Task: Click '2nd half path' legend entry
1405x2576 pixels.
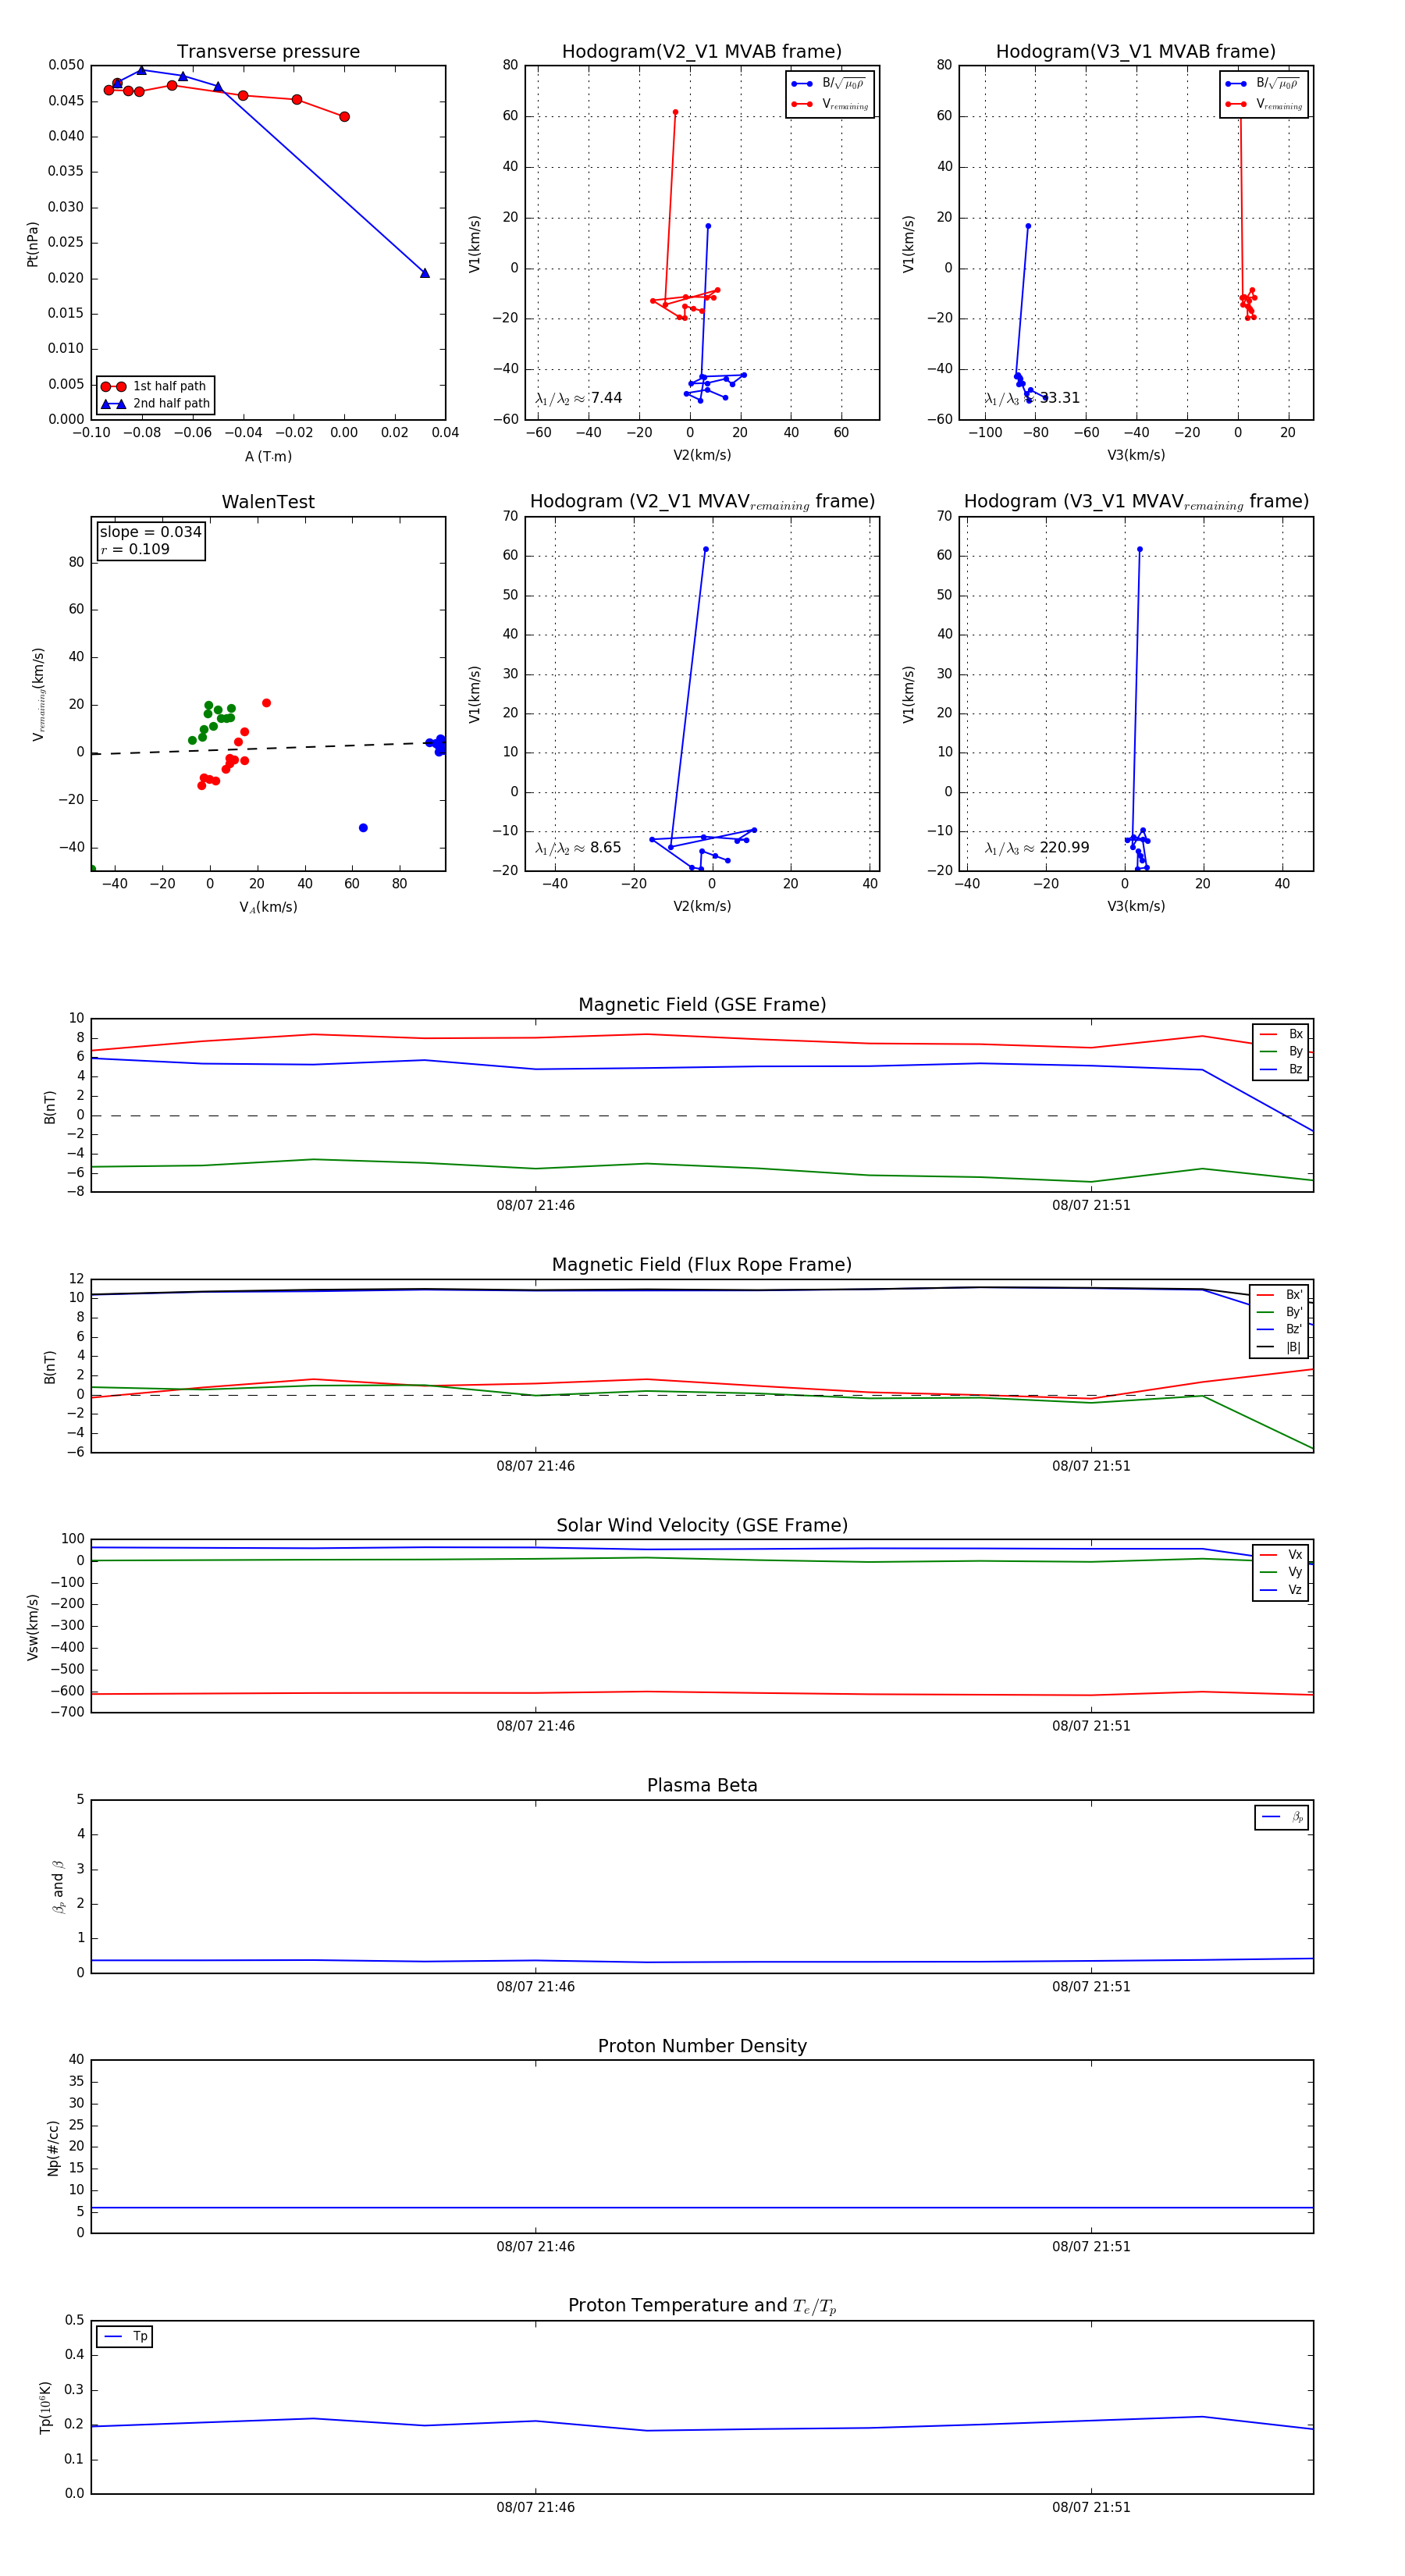Action: (155, 404)
